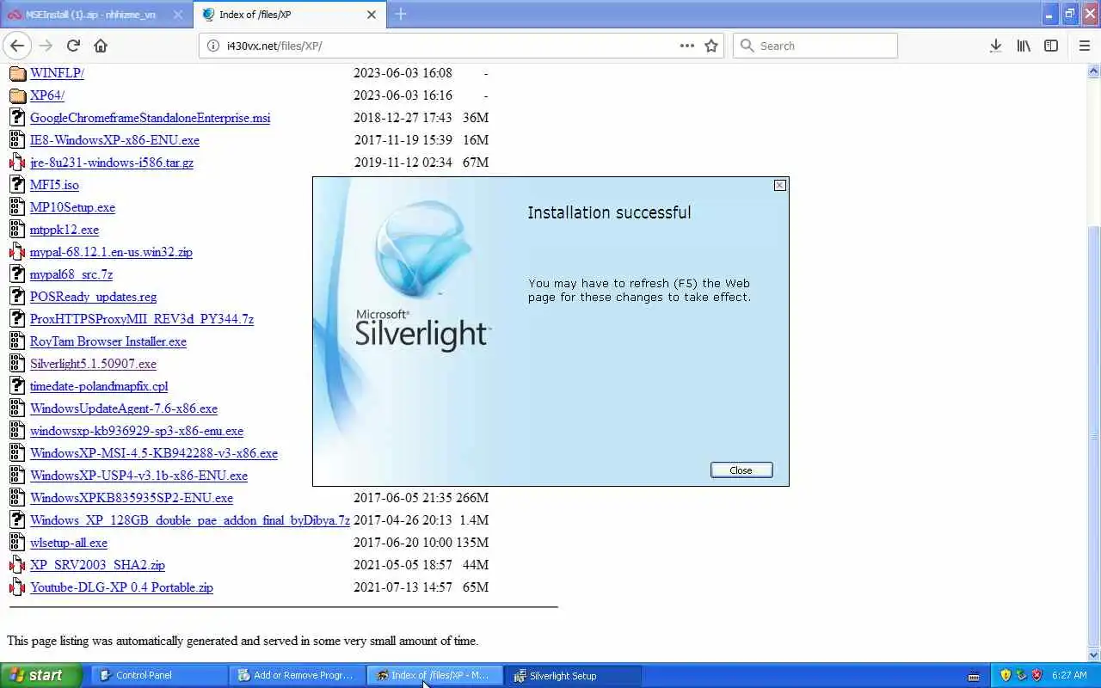
Task: Download WindowsXP-USP4-v3.1b-x86-ENU.exe
Action: (138, 476)
